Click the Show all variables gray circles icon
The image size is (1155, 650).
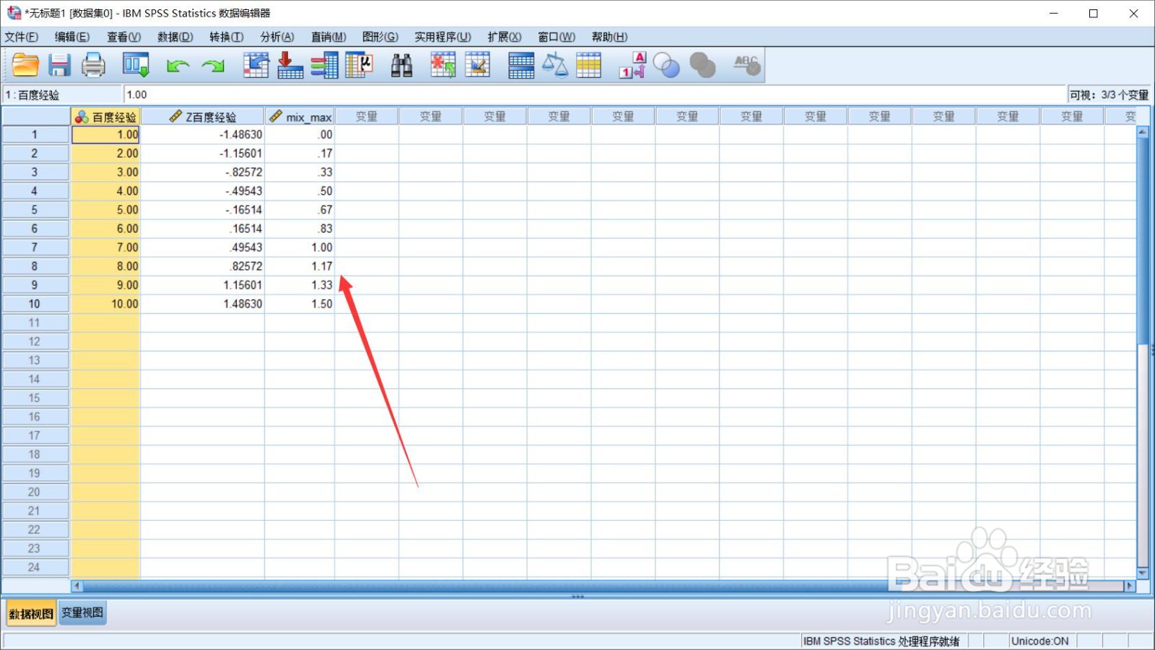[702, 66]
